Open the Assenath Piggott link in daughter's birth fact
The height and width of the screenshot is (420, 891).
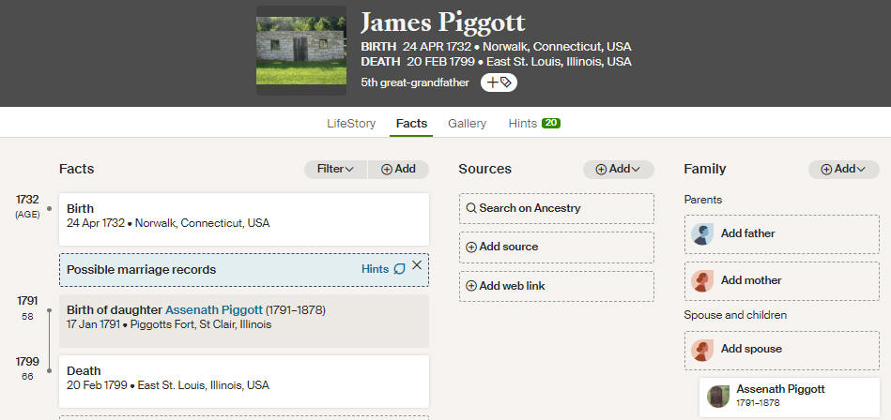pos(214,310)
